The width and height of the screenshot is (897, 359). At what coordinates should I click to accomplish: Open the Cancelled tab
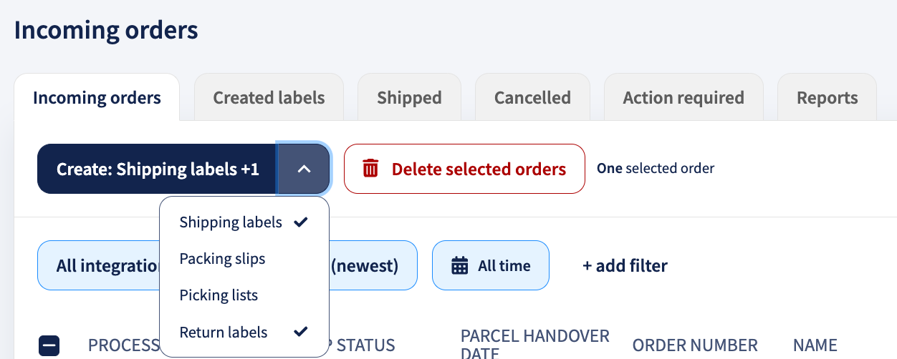532,98
